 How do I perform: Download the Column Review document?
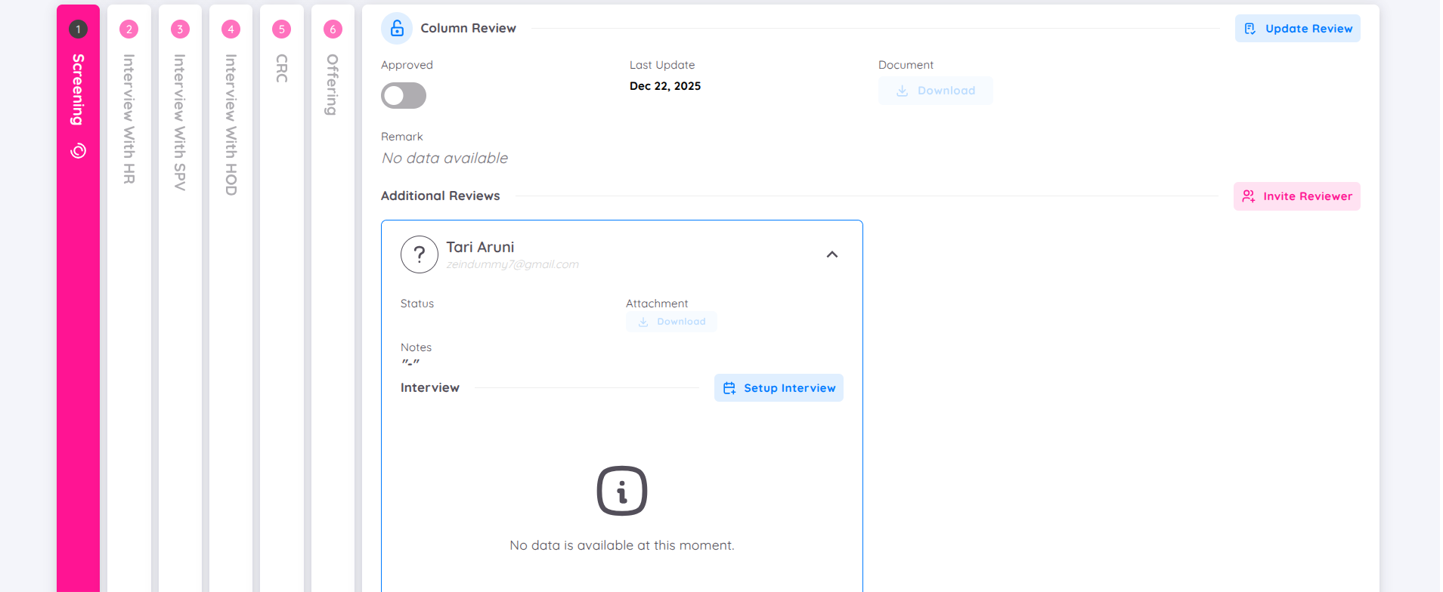click(935, 91)
